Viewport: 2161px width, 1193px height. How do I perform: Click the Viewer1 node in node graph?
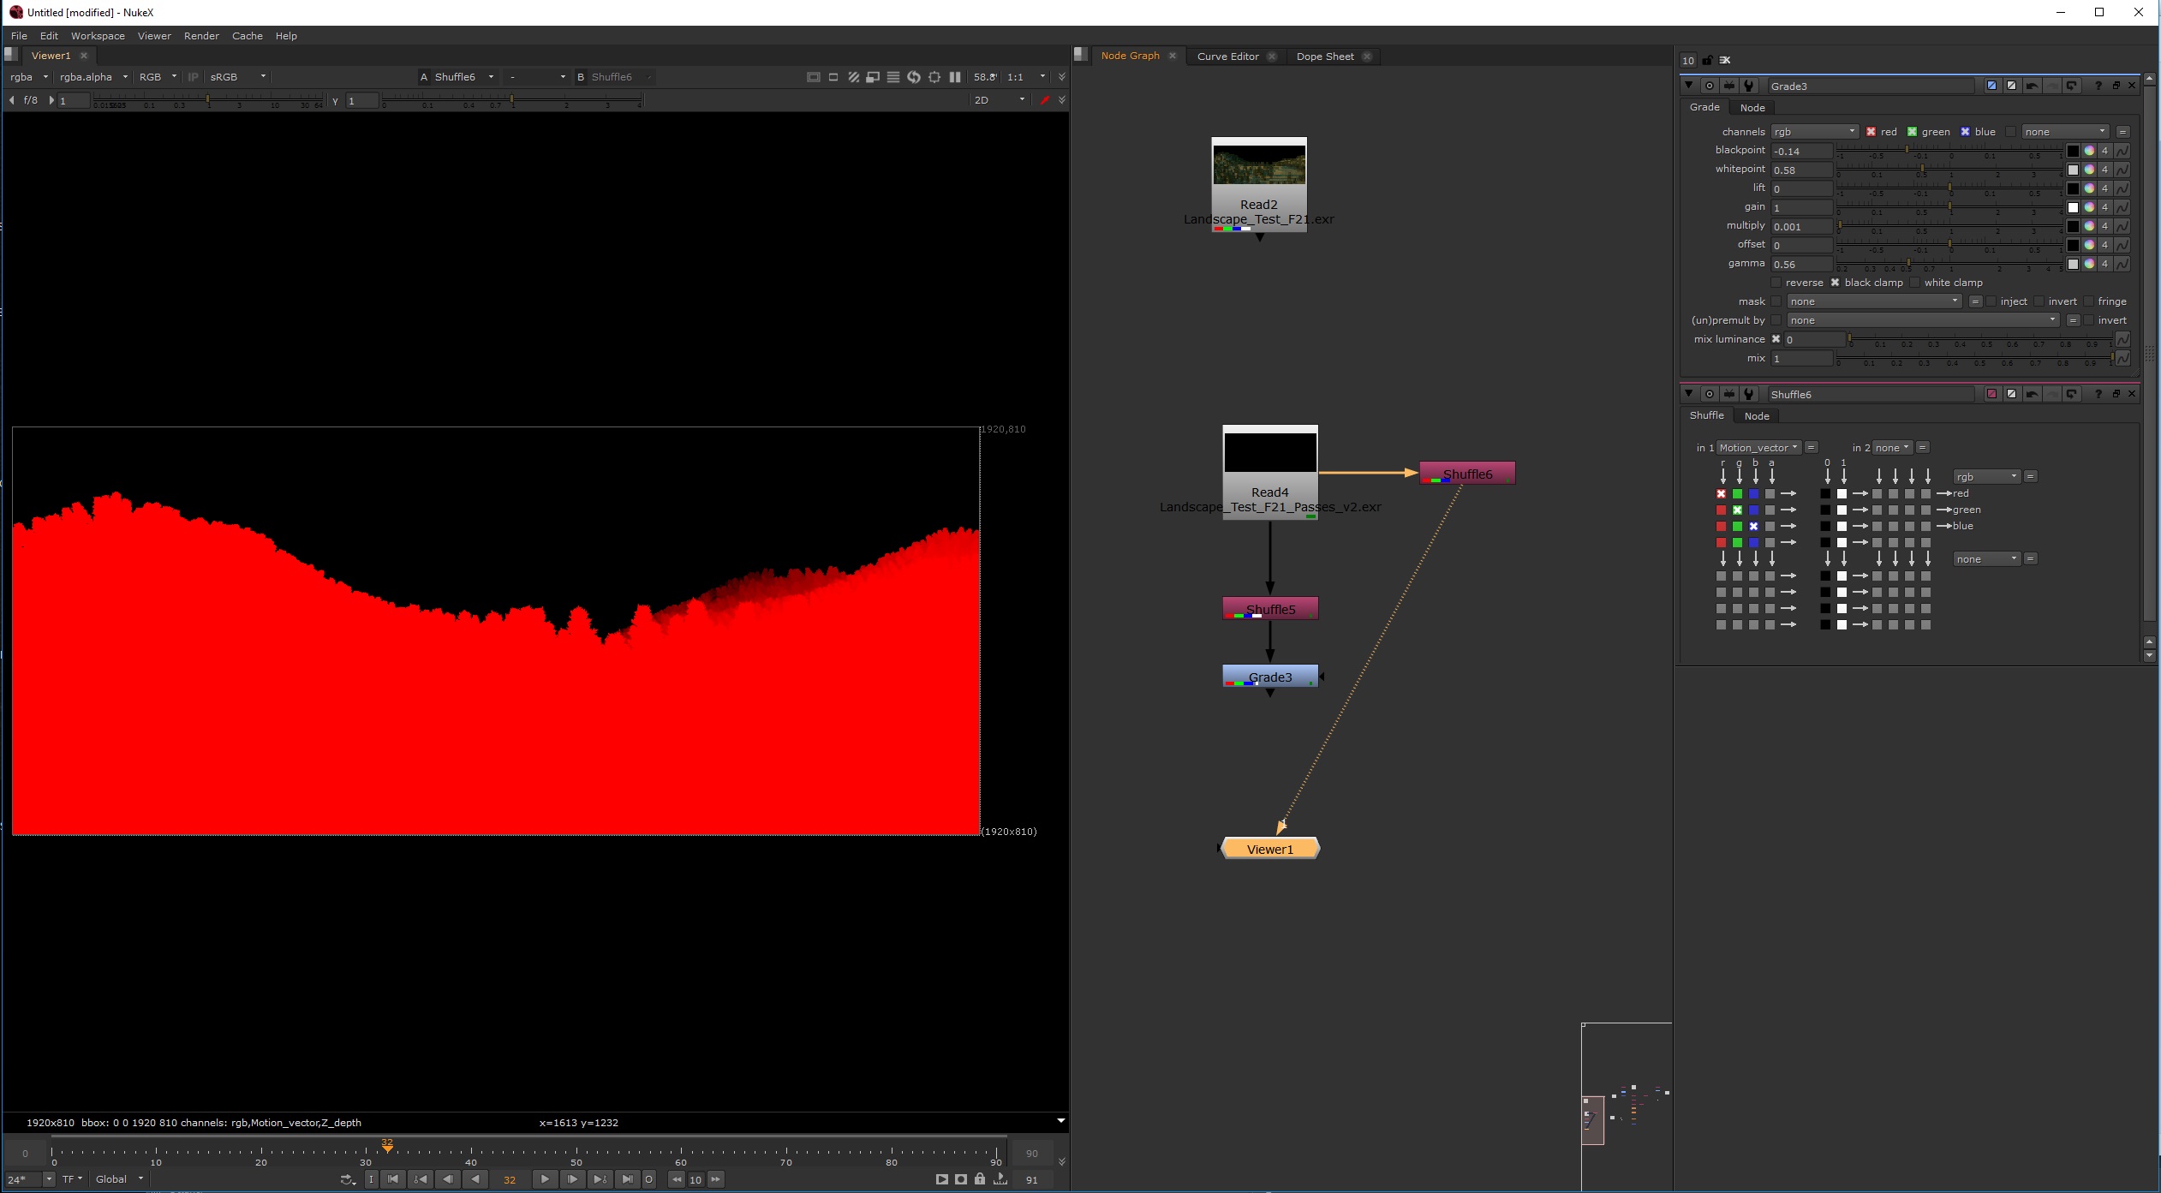click(1270, 849)
